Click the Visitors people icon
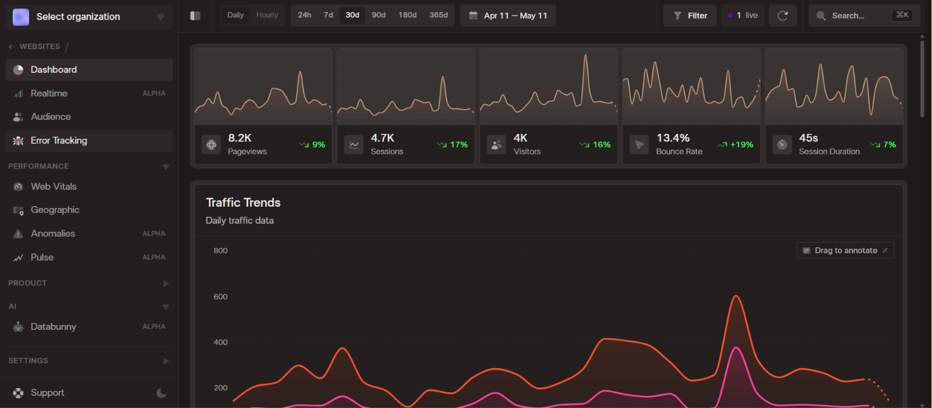932x408 pixels. pos(496,144)
